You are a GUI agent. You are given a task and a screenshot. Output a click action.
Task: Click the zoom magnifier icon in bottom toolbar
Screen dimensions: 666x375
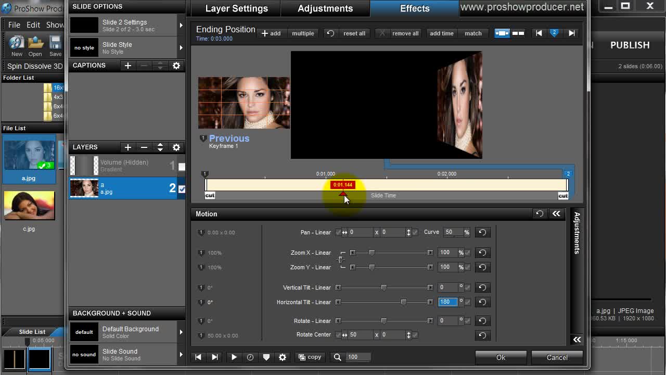pyautogui.click(x=338, y=357)
